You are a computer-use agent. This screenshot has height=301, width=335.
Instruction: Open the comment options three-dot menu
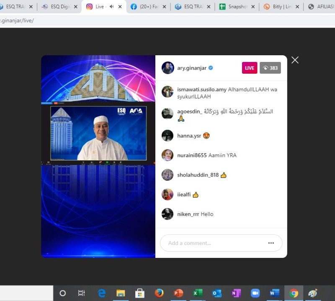(x=271, y=243)
